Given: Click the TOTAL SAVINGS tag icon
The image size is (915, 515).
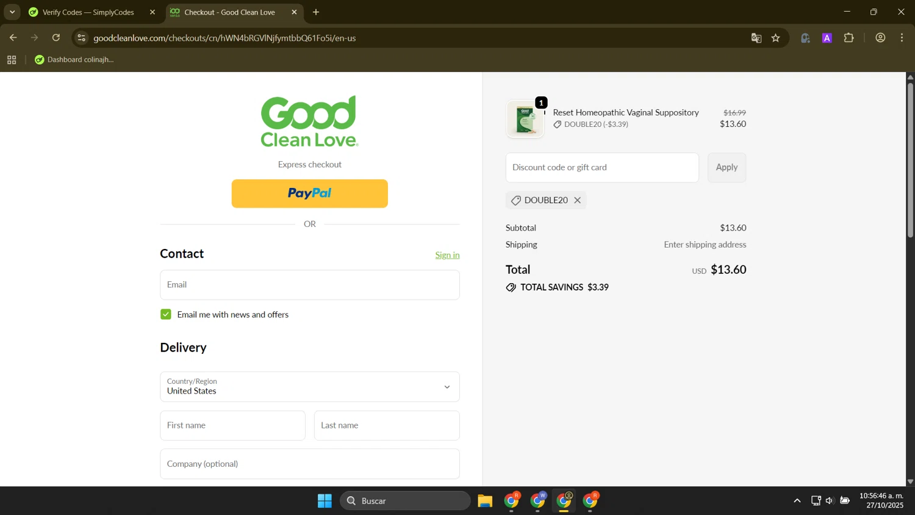Looking at the screenshot, I should tap(511, 287).
